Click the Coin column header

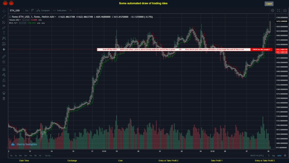point(120,161)
